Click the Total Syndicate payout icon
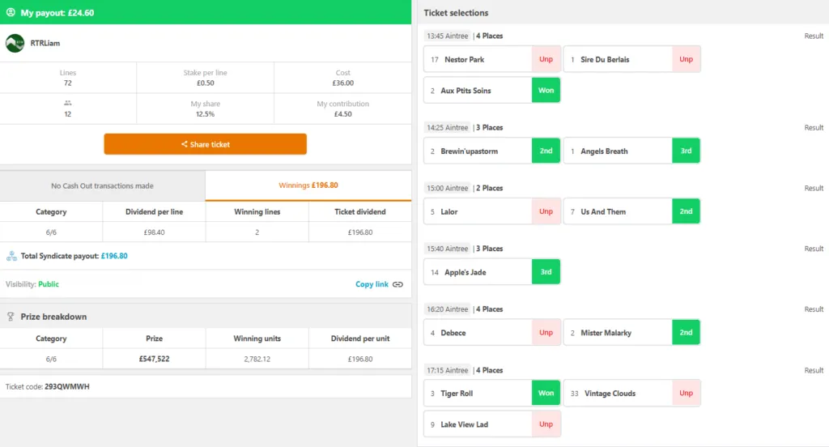 tap(11, 256)
